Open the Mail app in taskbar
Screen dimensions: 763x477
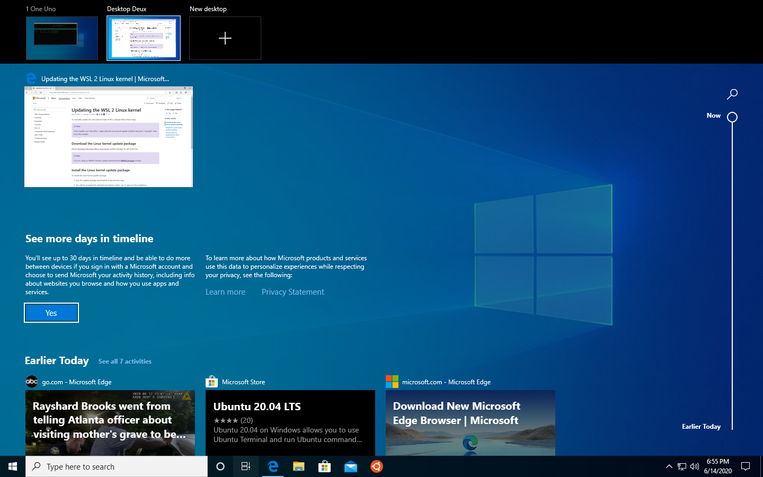tap(350, 466)
